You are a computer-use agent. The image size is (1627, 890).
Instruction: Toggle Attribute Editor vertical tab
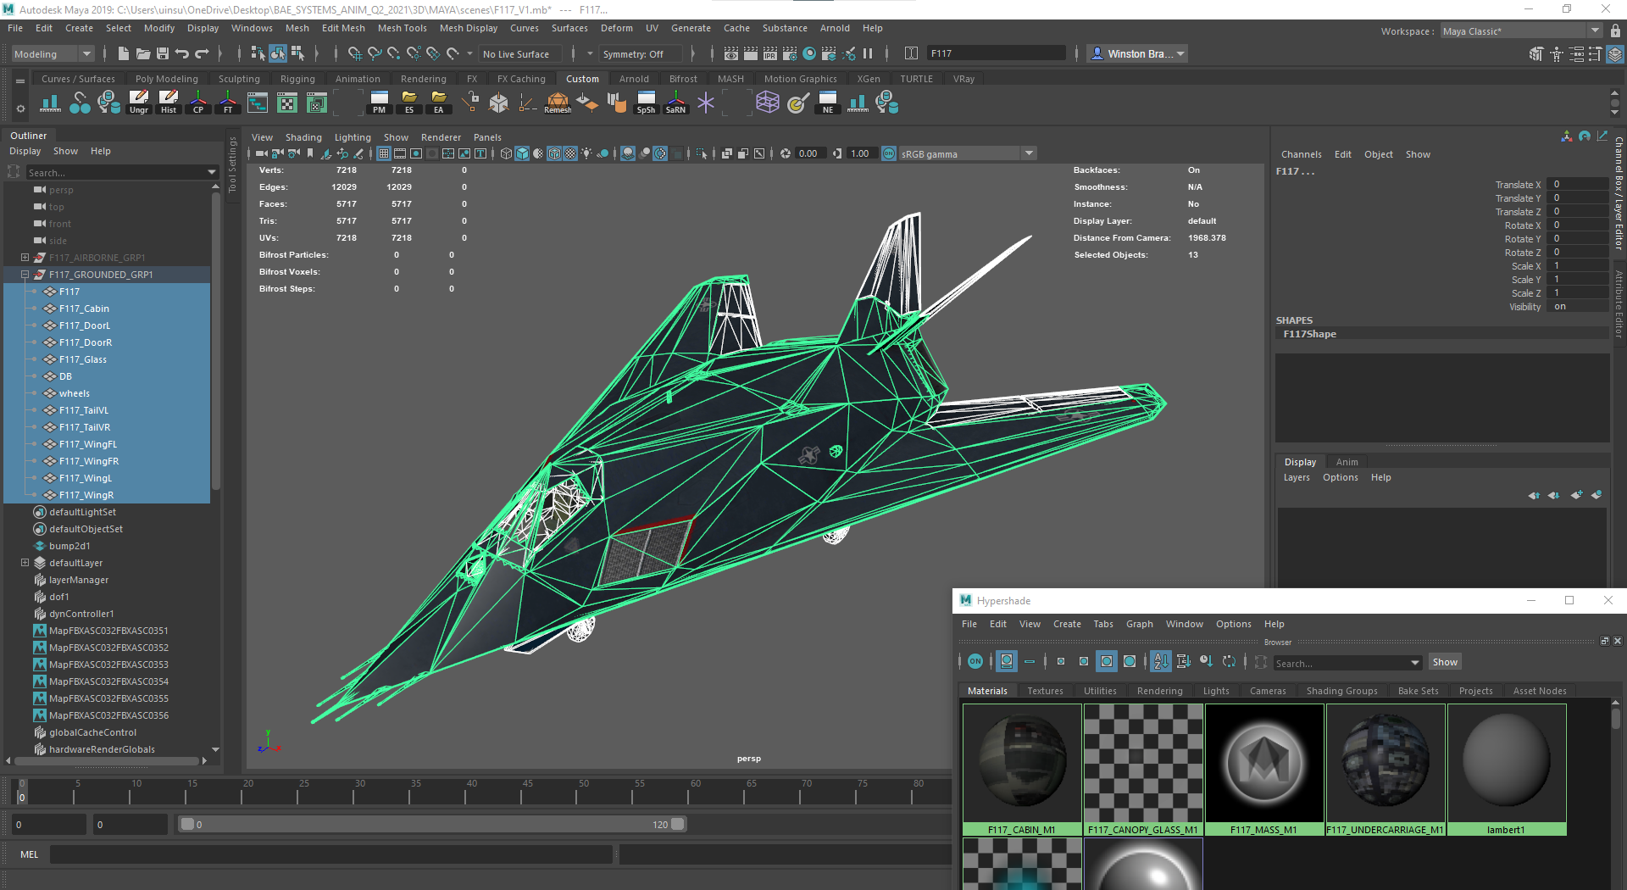(x=1618, y=303)
